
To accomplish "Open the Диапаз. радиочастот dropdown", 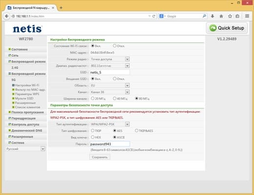I will point(110,66).
